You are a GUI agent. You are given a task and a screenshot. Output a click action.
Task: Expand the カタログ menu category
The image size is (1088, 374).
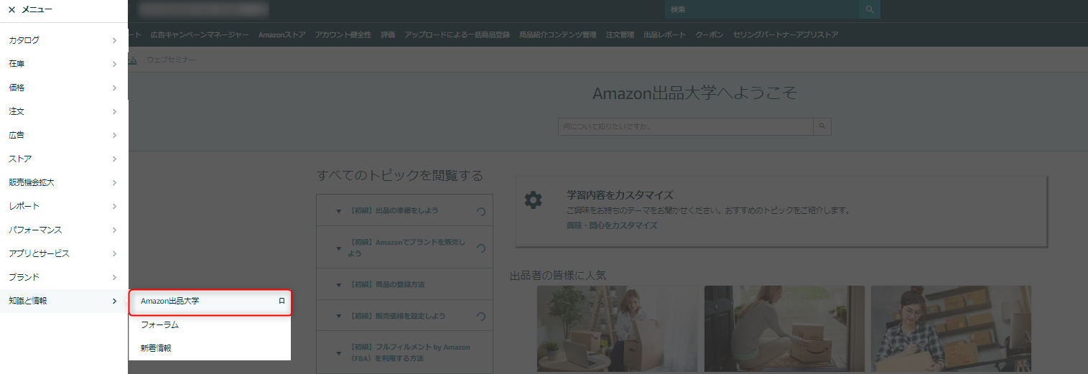point(64,40)
